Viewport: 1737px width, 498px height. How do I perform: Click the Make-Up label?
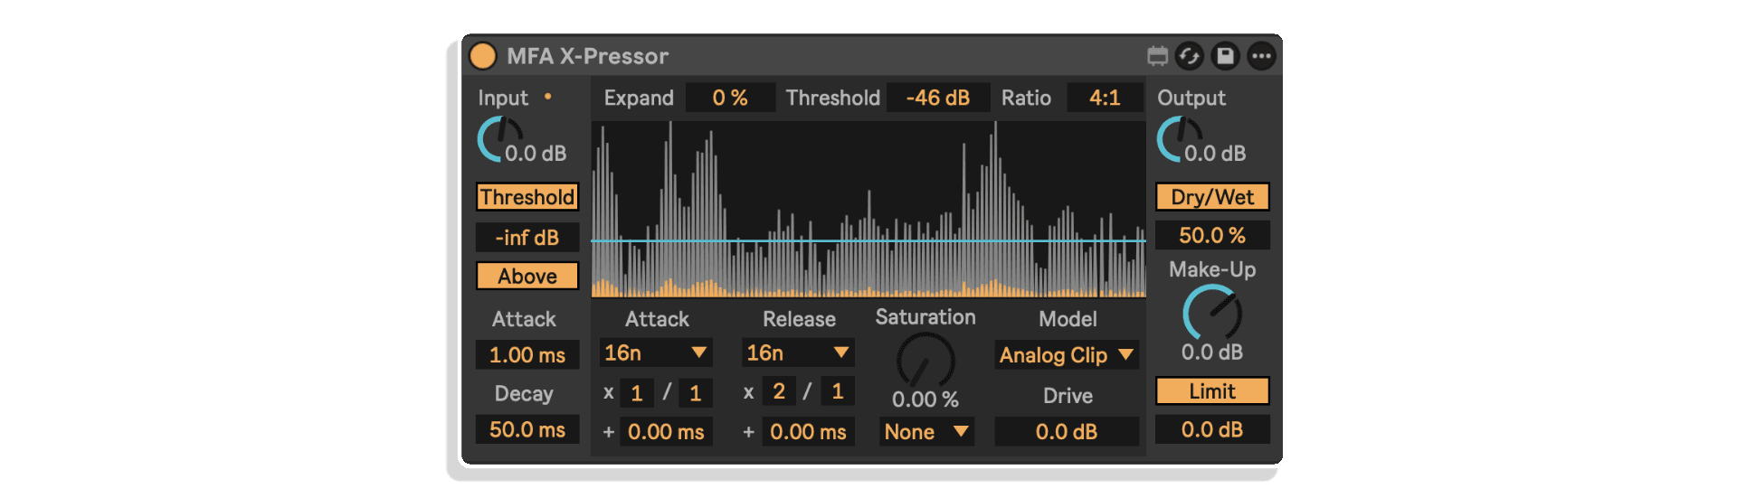tap(1212, 270)
